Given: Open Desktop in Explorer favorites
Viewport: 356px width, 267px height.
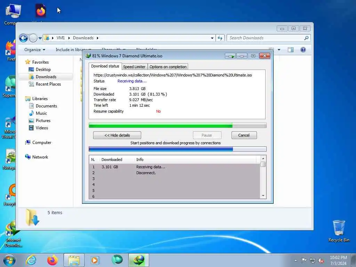Looking at the screenshot, I should tap(43, 70).
